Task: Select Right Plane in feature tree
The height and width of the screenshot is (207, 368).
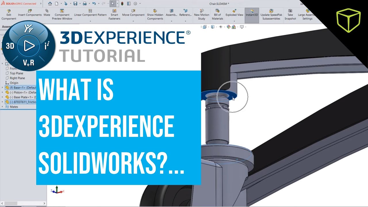Action: pyautogui.click(x=15, y=78)
